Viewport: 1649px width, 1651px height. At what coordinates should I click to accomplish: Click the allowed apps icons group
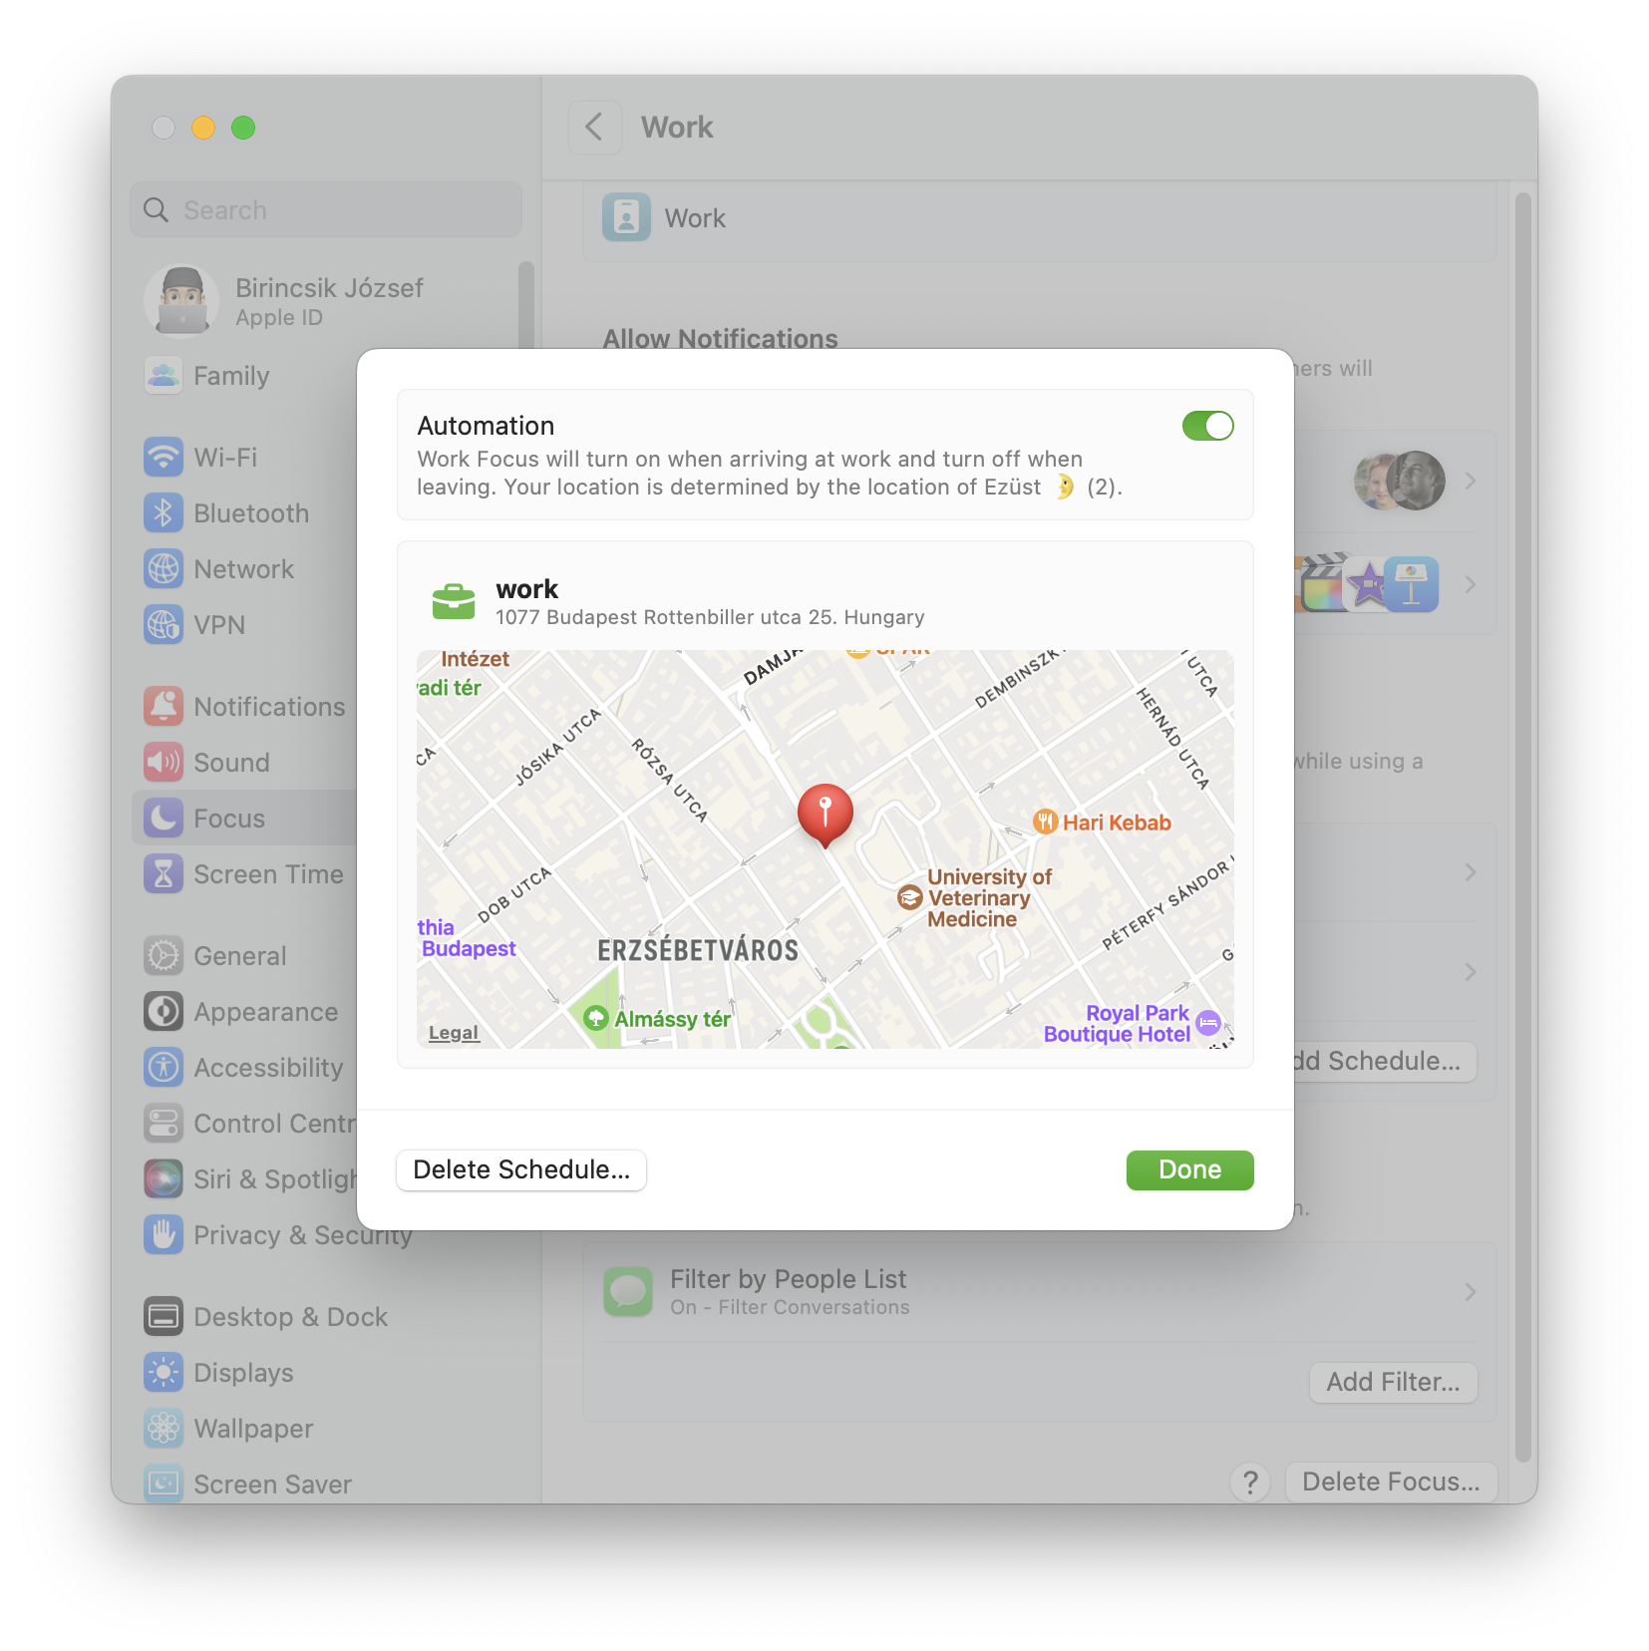point(1368,584)
